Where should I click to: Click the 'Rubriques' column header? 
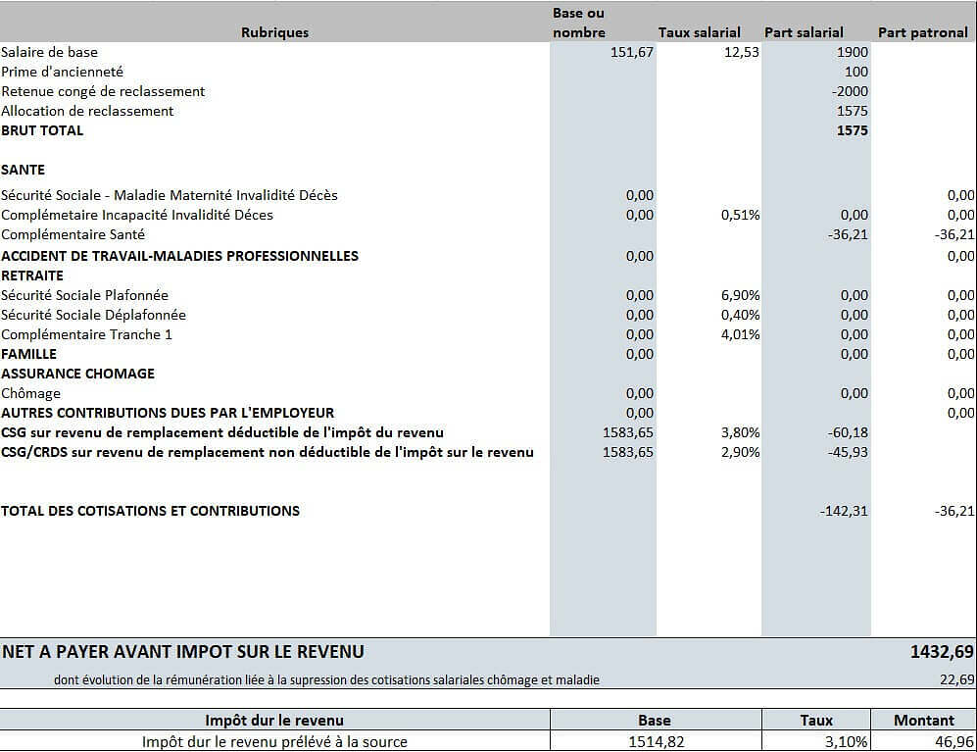274,32
